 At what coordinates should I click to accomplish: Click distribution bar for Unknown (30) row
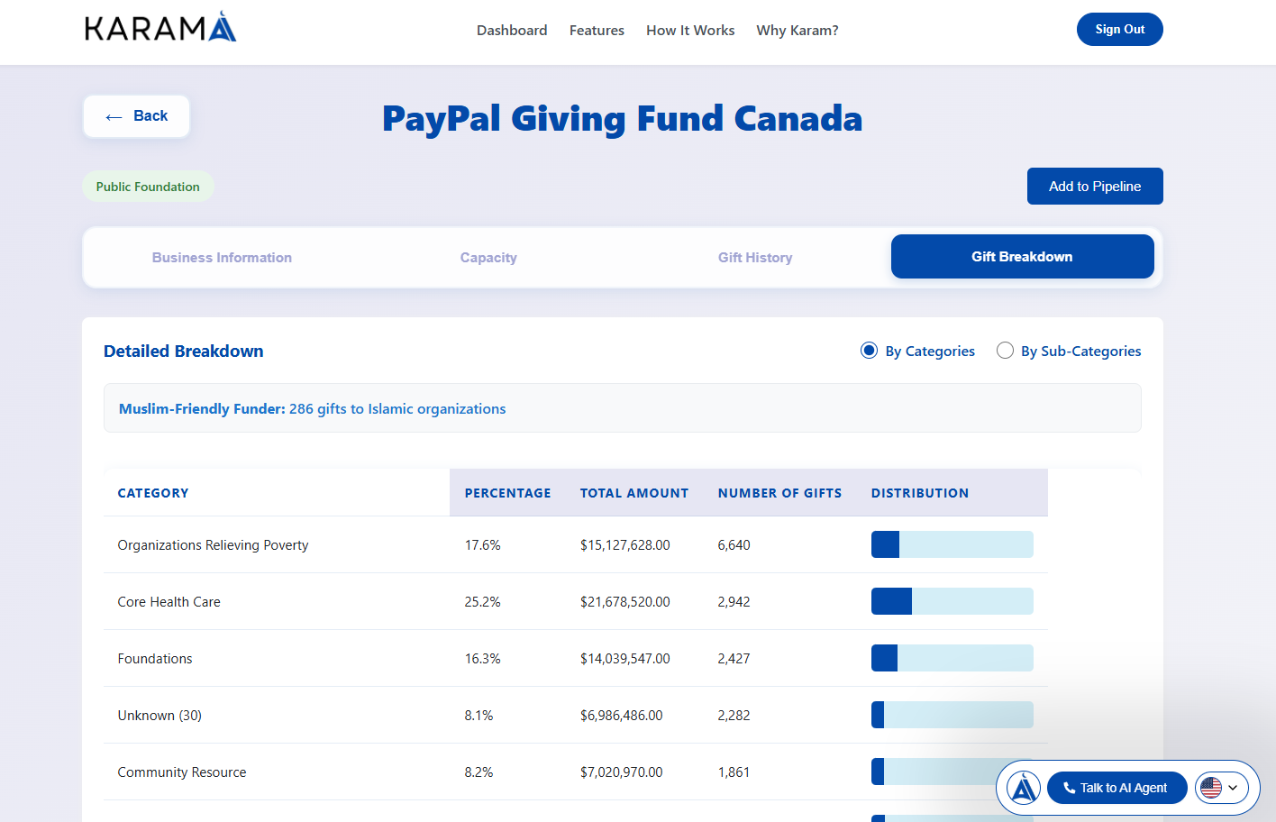[x=952, y=715]
